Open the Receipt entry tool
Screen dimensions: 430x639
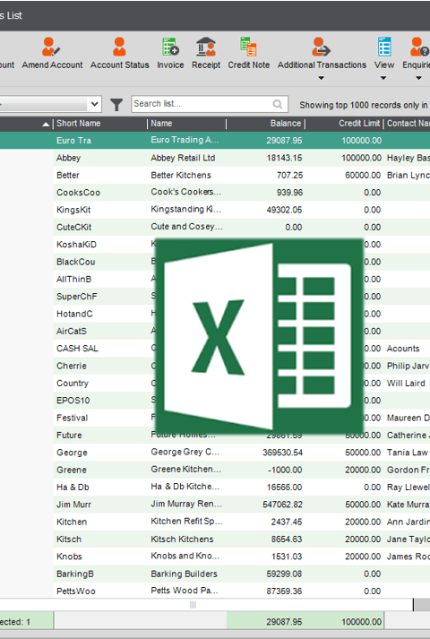pyautogui.click(x=206, y=53)
